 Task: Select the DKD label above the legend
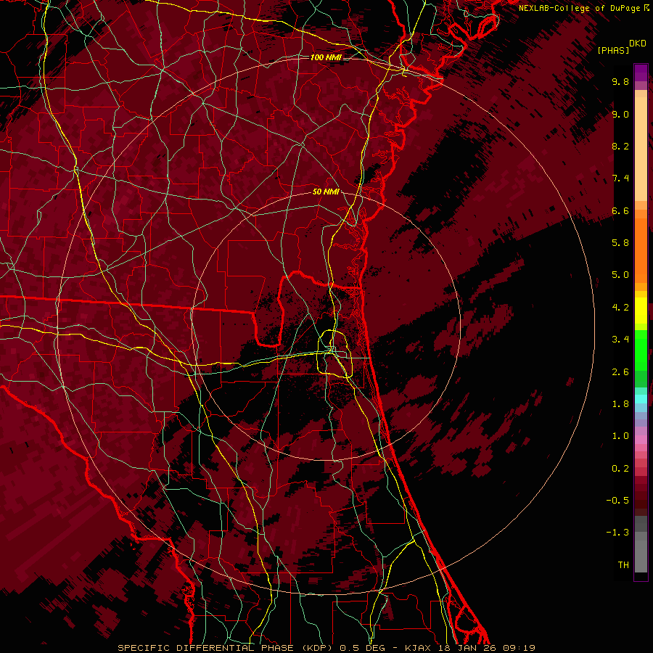tap(638, 44)
